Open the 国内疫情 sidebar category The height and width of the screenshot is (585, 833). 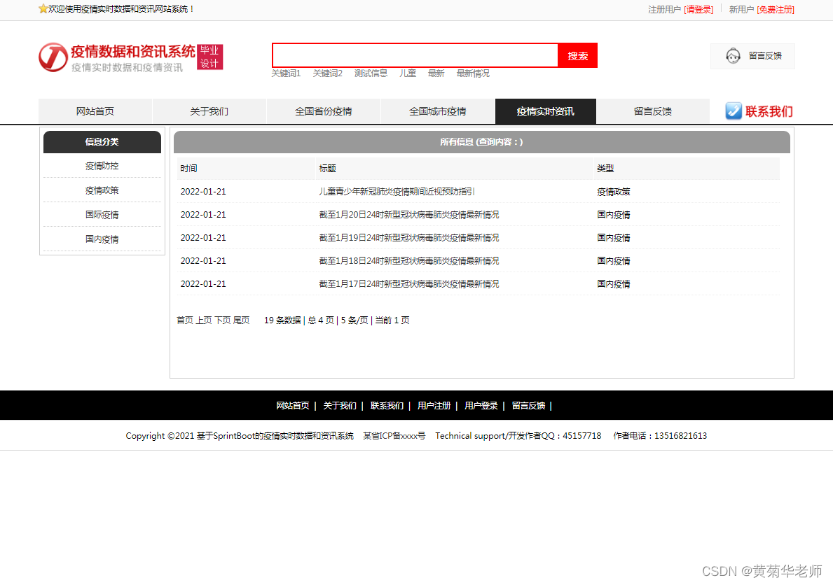point(102,239)
